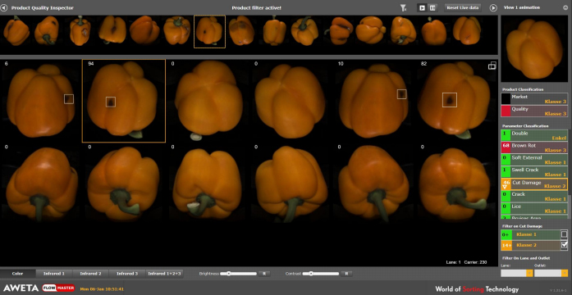
Task: Reset Brightness with its R button
Action: pos(264,274)
